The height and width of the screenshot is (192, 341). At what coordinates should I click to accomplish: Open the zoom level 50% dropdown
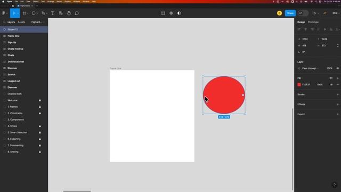point(336,13)
